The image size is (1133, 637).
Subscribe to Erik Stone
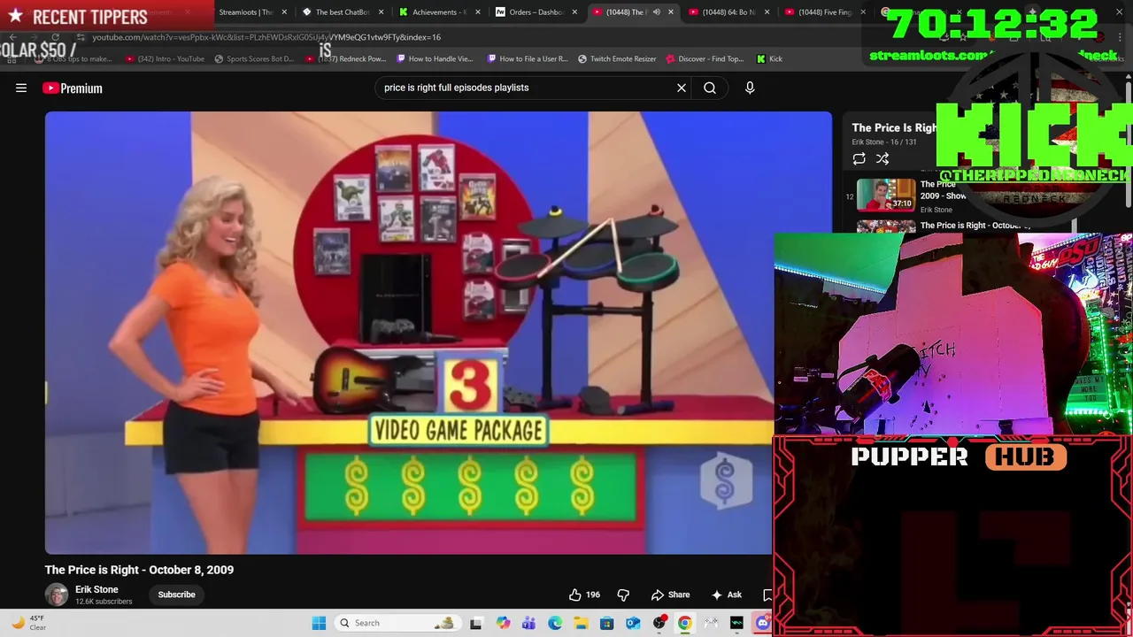pyautogui.click(x=176, y=595)
